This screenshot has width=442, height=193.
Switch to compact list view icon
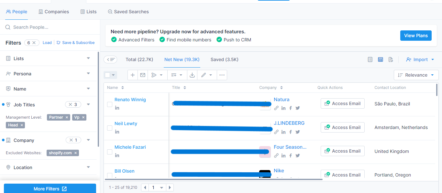coord(370,59)
